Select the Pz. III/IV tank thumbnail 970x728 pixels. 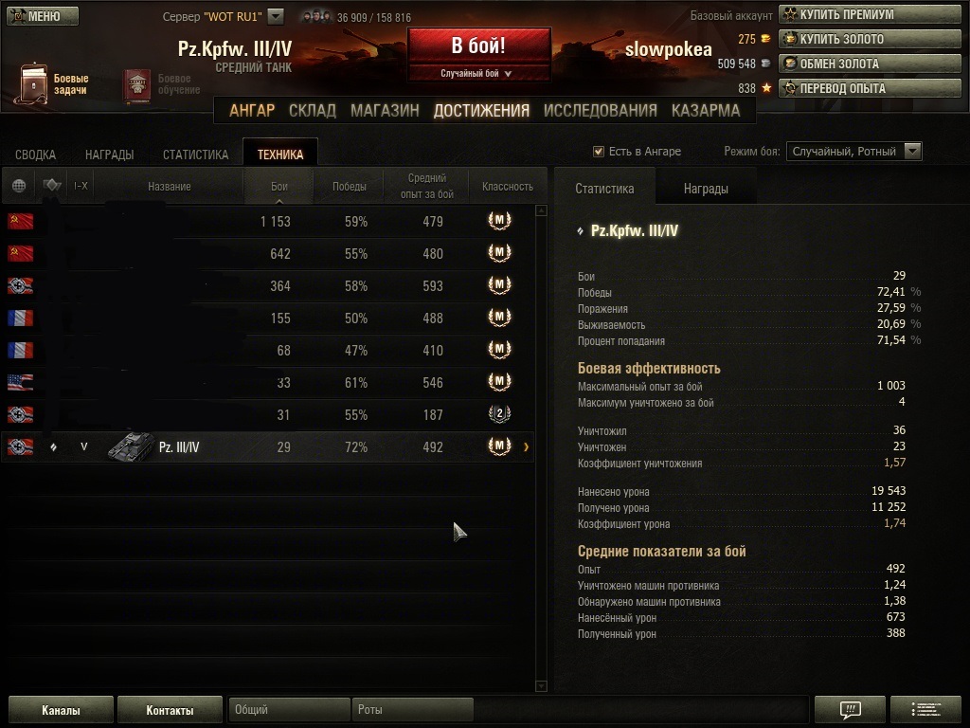(131, 447)
